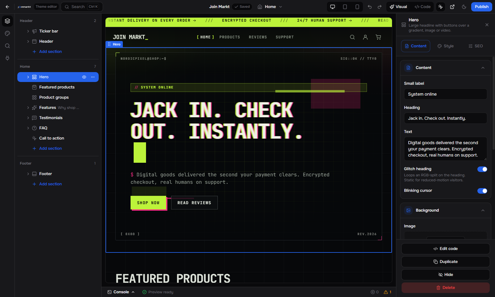The height and width of the screenshot is (297, 495).
Task: Click the back arrow in top bar
Action: point(7,7)
